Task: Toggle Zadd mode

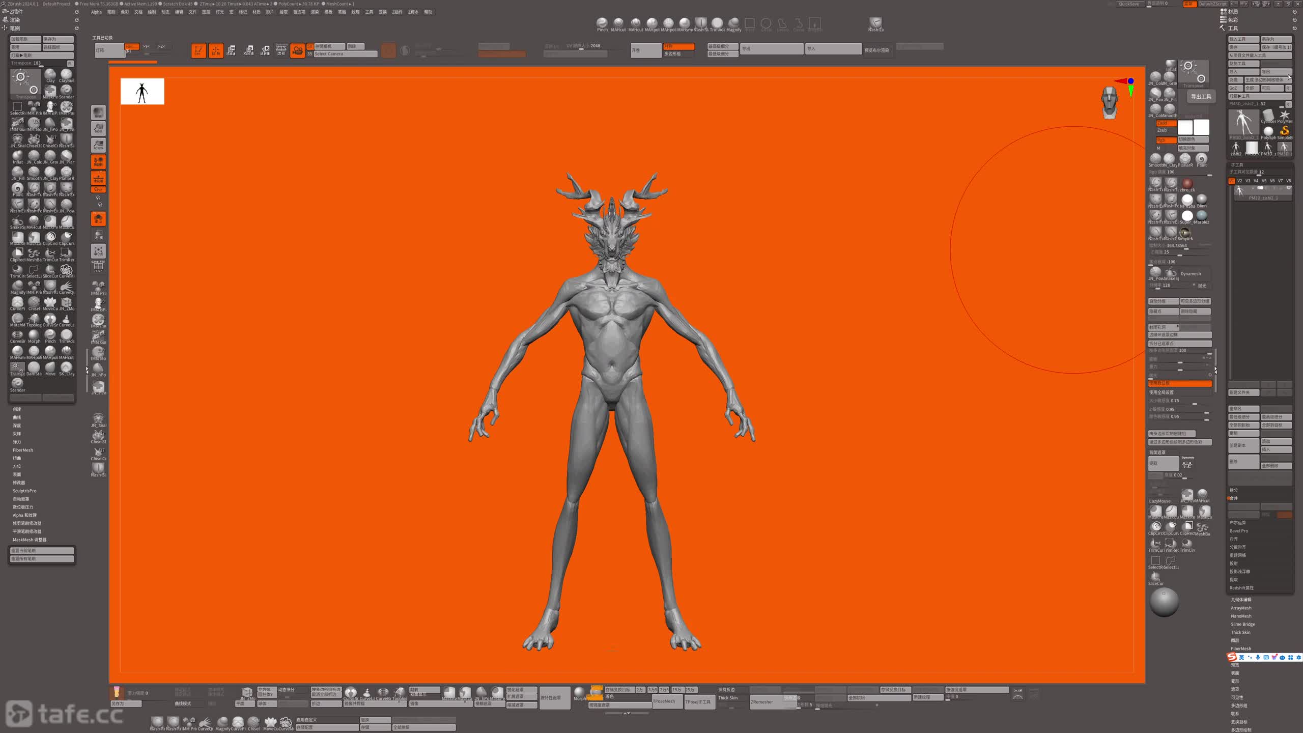Action: click(x=1166, y=123)
